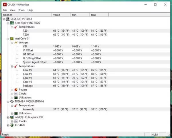
Task: Collapse Temperatures under Intel Core i5
Action: pos(12,66)
